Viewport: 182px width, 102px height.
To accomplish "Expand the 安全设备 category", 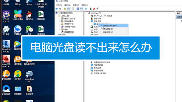I will 89,19.
